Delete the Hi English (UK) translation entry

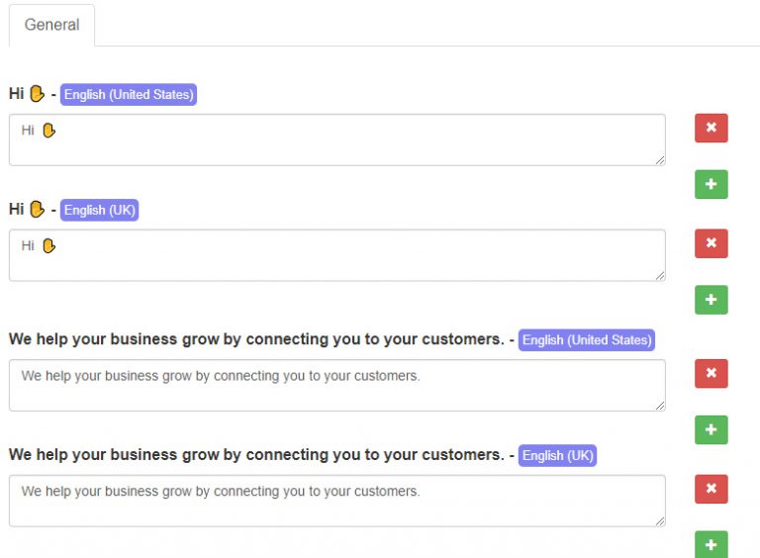point(712,243)
